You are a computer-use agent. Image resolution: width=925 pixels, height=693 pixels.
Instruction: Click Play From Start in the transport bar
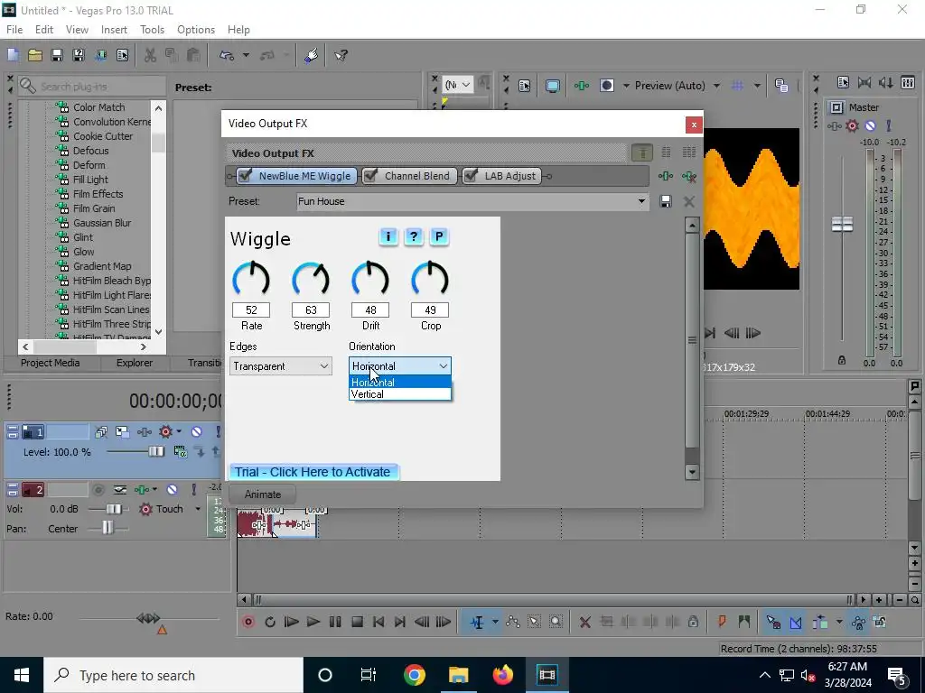[292, 622]
